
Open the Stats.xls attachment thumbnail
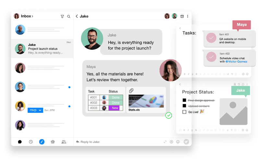(x=146, y=101)
